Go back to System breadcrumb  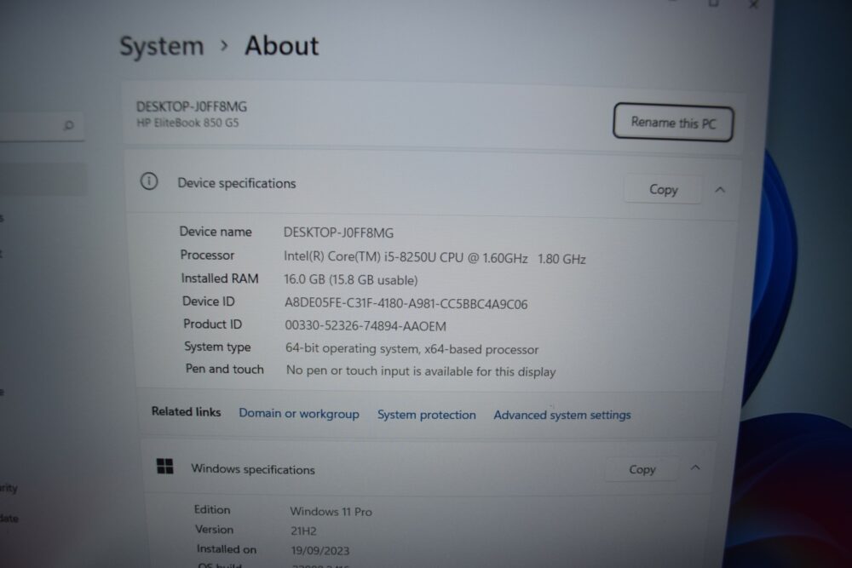pos(161,46)
